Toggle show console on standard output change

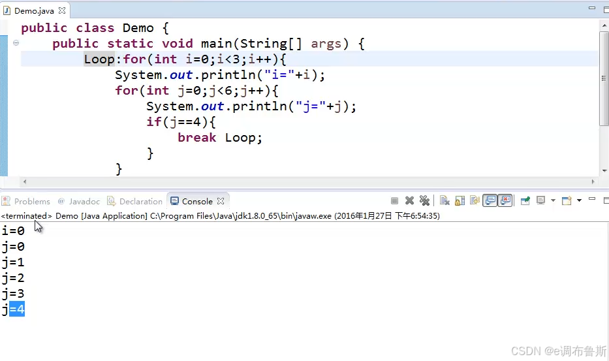(490, 201)
